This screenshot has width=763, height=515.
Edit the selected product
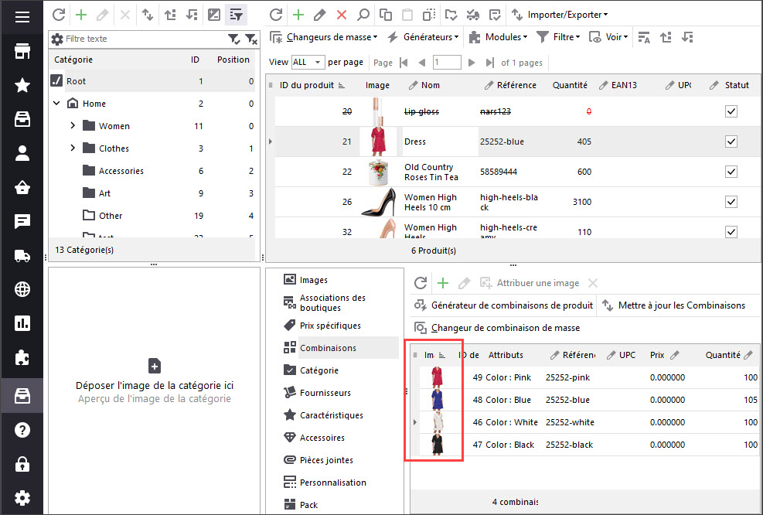(x=320, y=15)
